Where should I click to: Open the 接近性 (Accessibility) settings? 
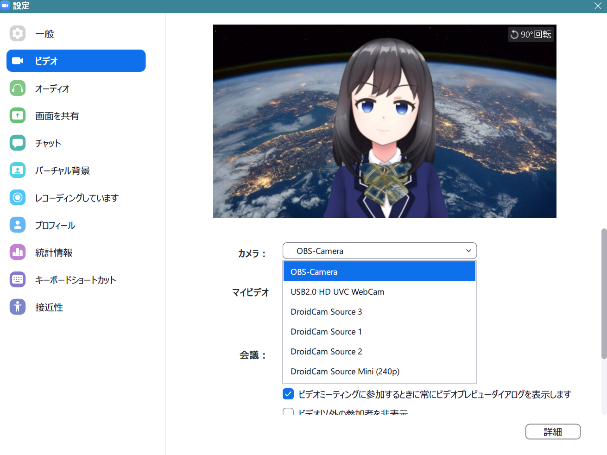(49, 307)
